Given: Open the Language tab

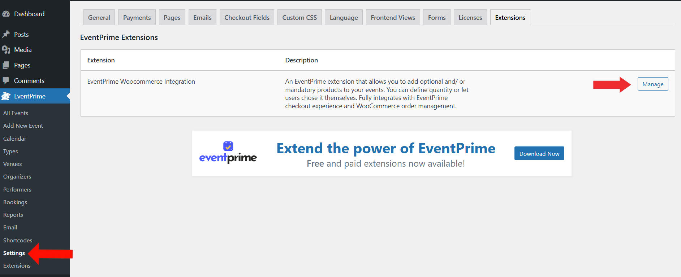Looking at the screenshot, I should coord(344,17).
